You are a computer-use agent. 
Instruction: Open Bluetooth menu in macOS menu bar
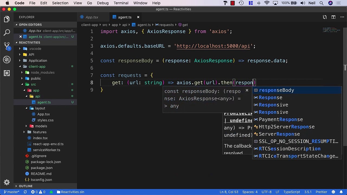[259, 3]
